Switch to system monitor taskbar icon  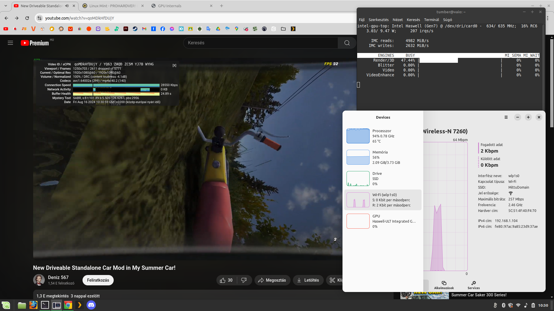pyautogui.click(x=57, y=305)
